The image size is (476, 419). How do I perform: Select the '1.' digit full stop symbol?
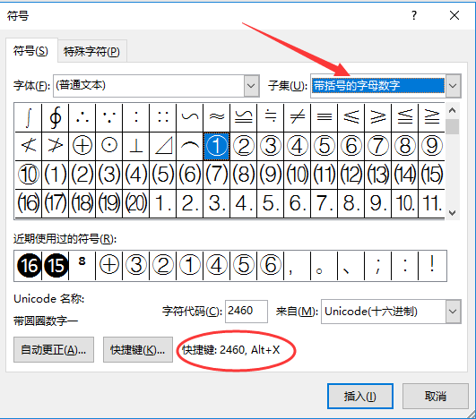pyautogui.click(x=163, y=203)
